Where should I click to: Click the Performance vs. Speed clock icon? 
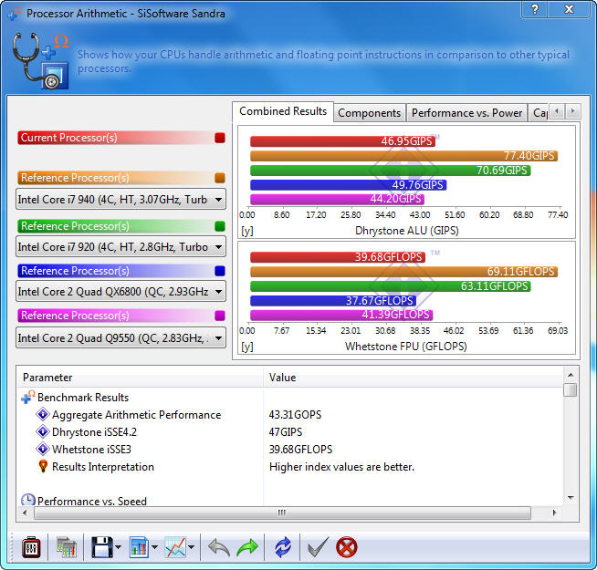pyautogui.click(x=27, y=500)
